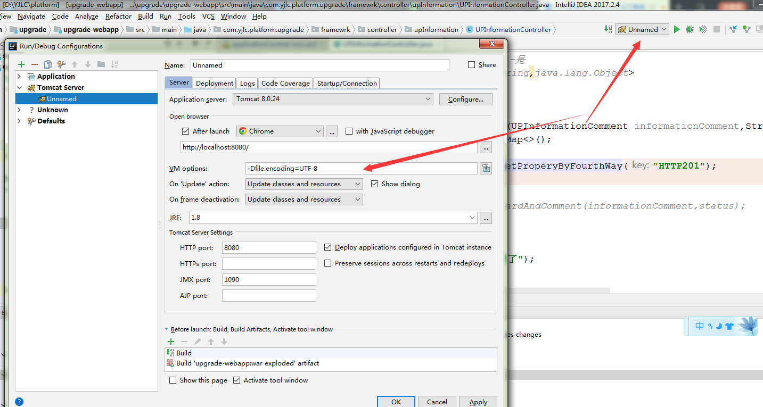Edit selected before-launch task pencil icon
Screen dimensions: 763x407
(198, 342)
